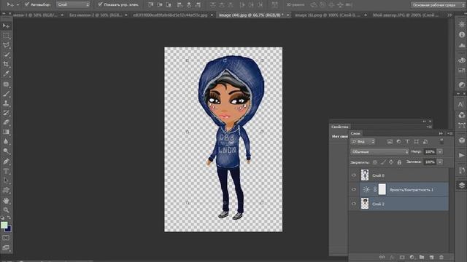Screen dimensions: 467x262
Task: Add a layer mask from Layers footer
Action: [402, 257]
